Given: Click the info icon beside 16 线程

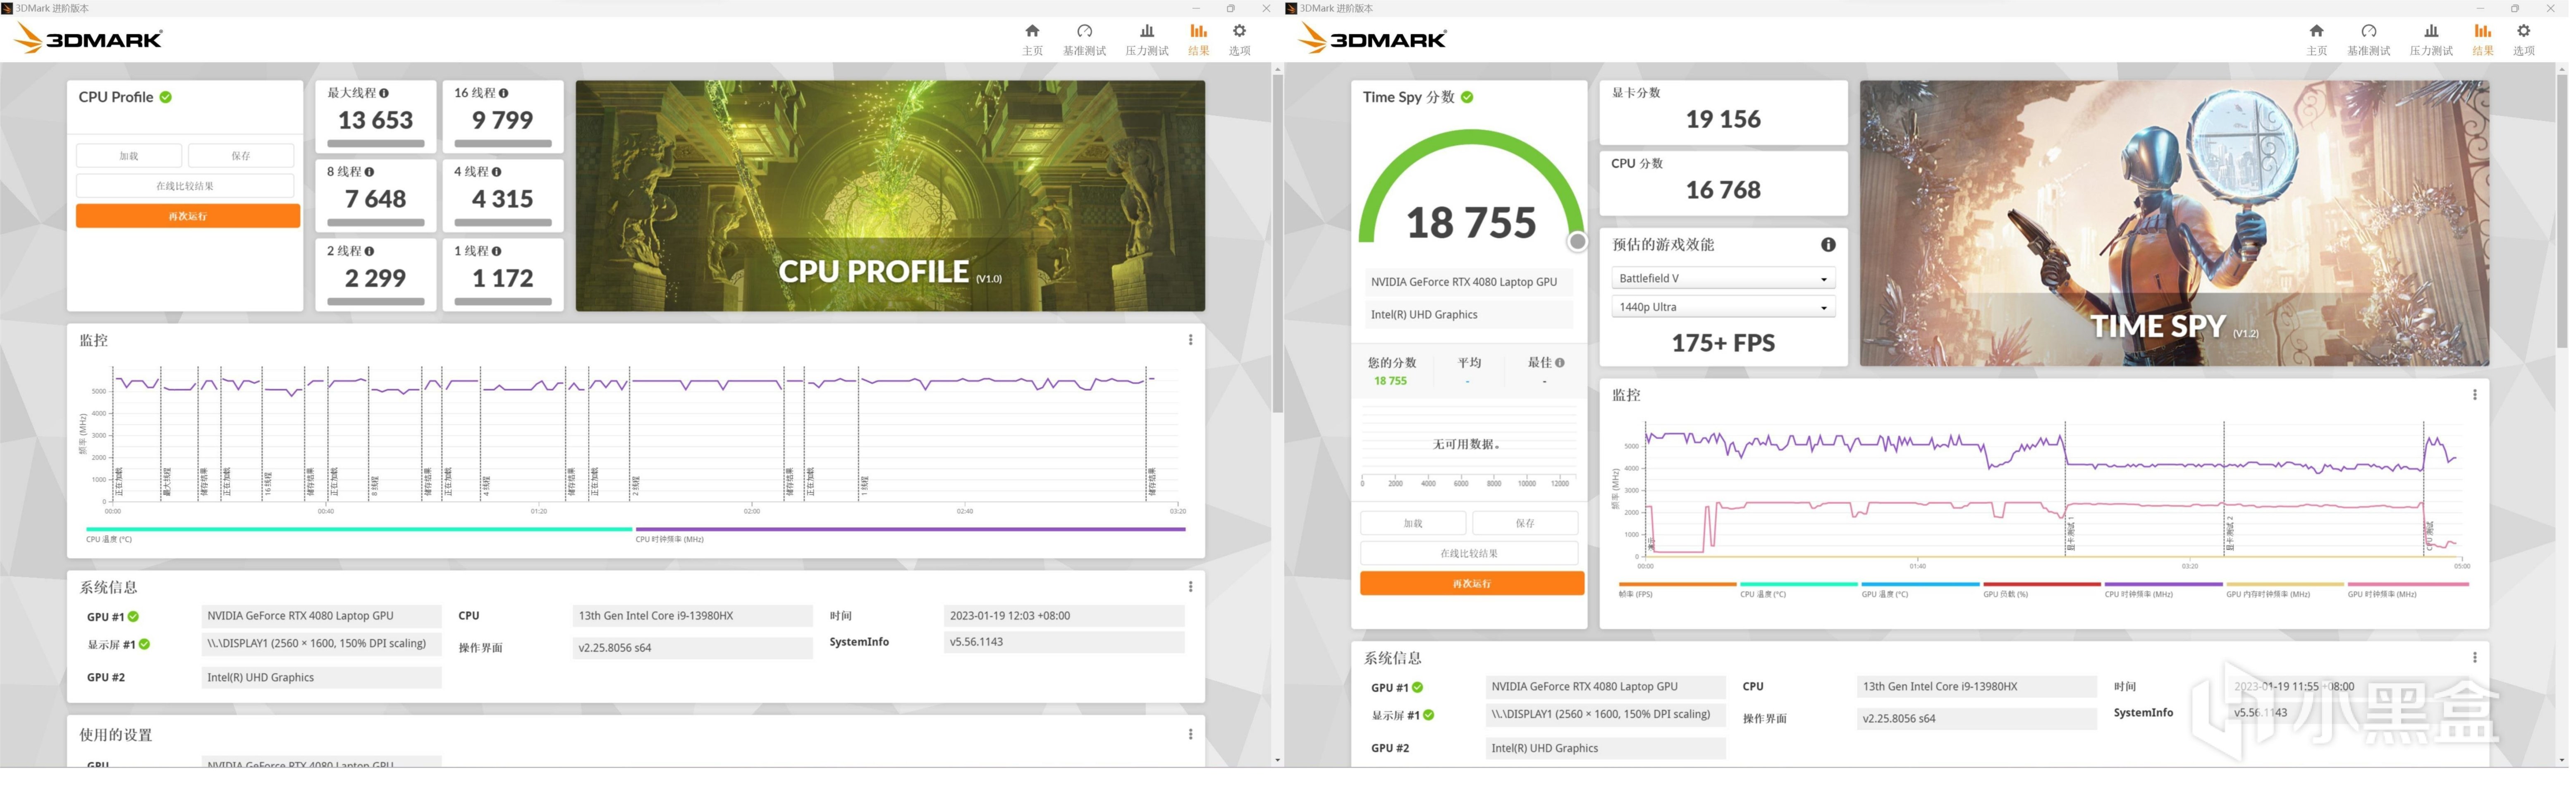Looking at the screenshot, I should pyautogui.click(x=504, y=93).
